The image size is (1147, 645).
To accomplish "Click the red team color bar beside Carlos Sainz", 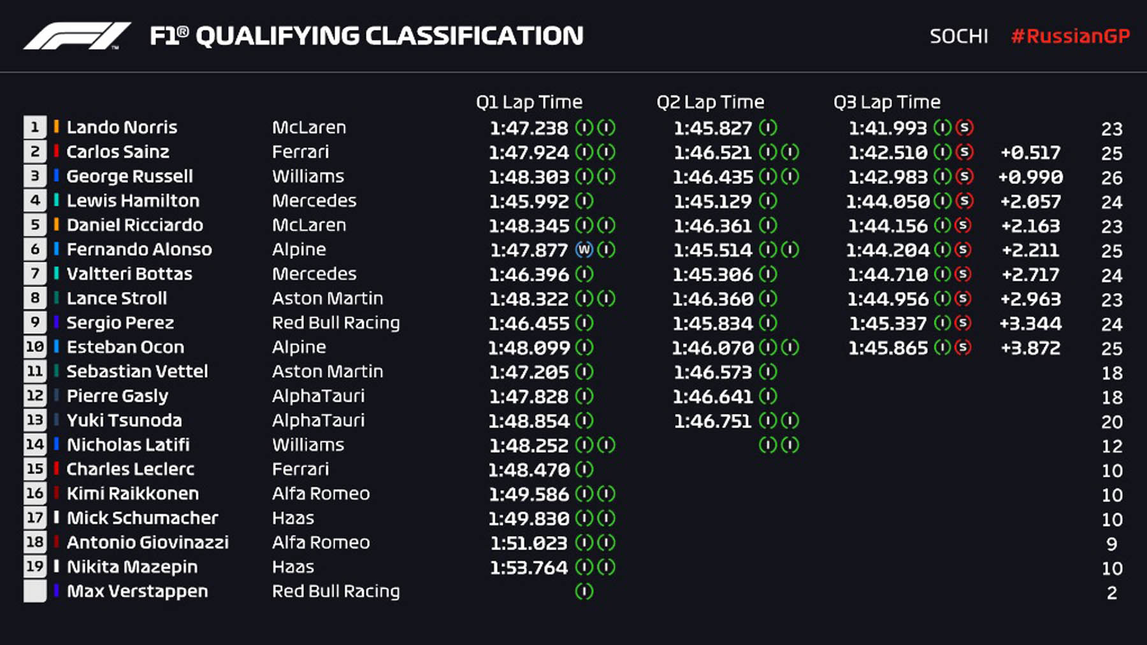I will click(57, 152).
